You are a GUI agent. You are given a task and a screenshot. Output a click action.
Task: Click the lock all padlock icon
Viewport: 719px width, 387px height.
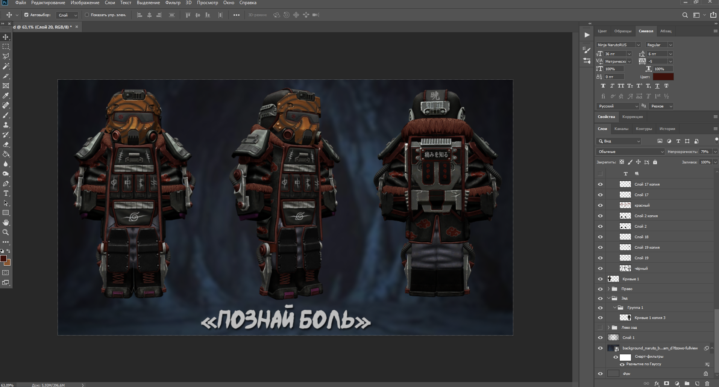655,162
